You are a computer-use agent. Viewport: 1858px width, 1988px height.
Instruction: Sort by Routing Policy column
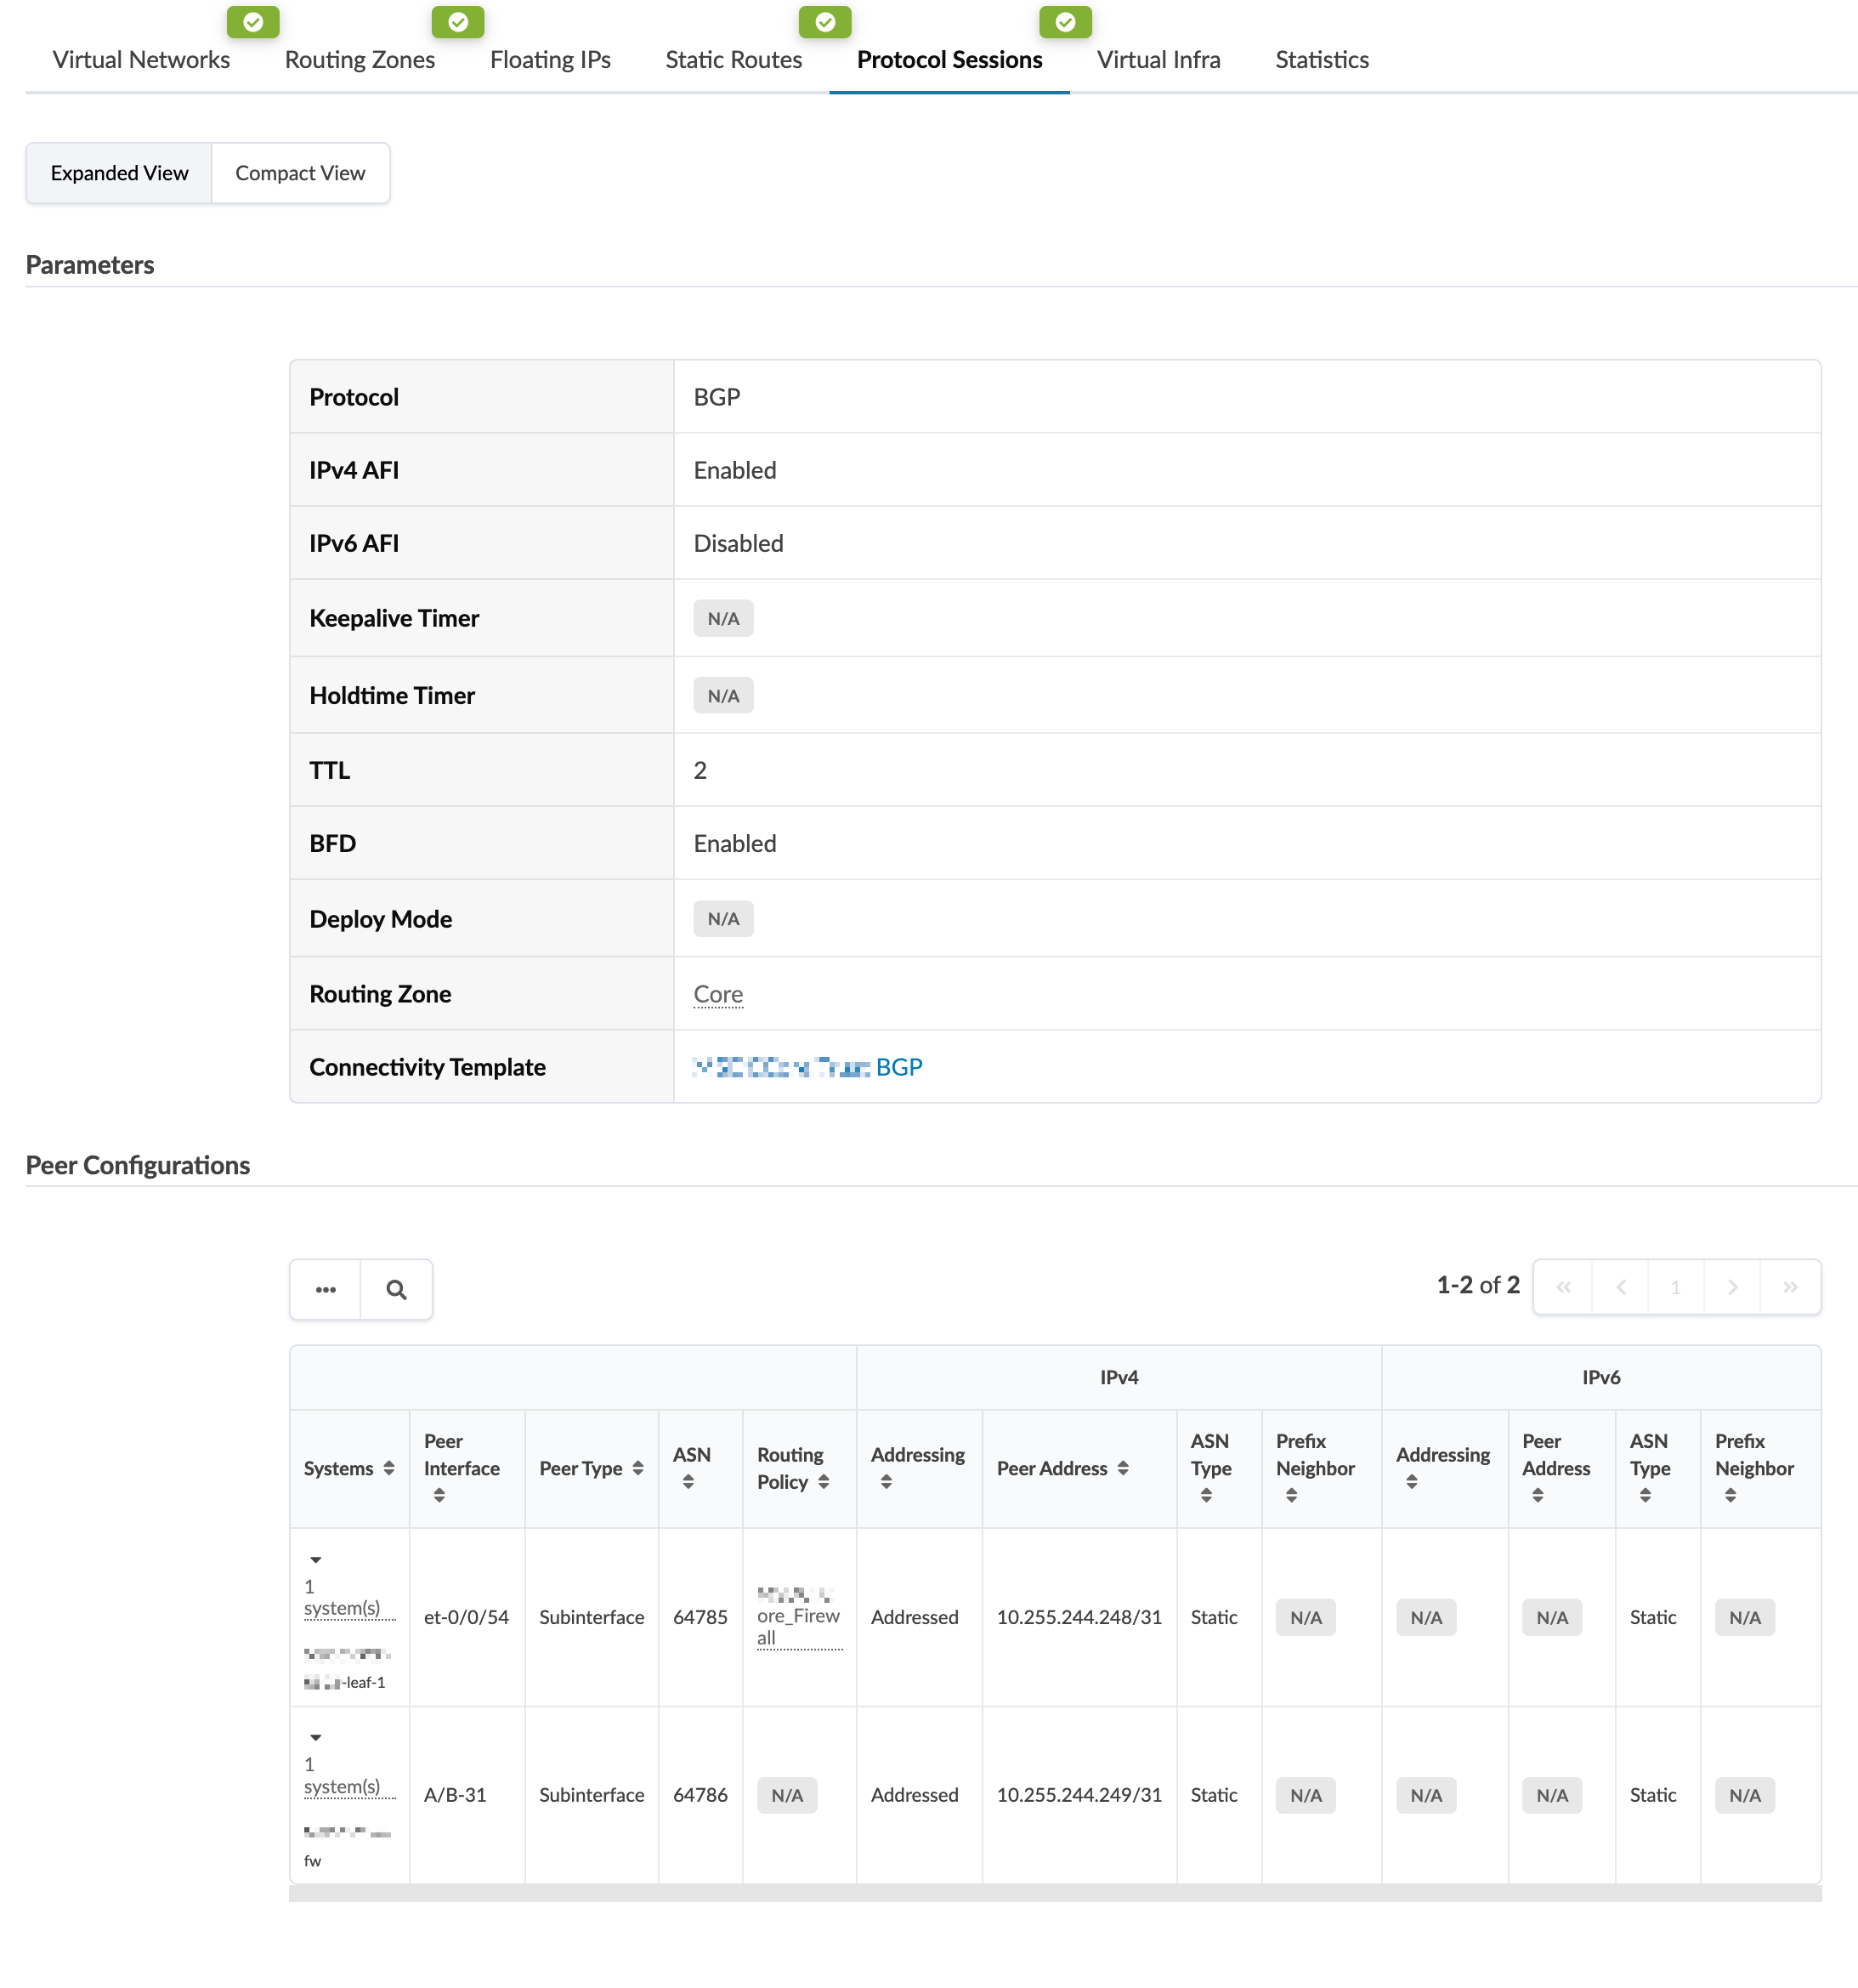click(x=824, y=1482)
